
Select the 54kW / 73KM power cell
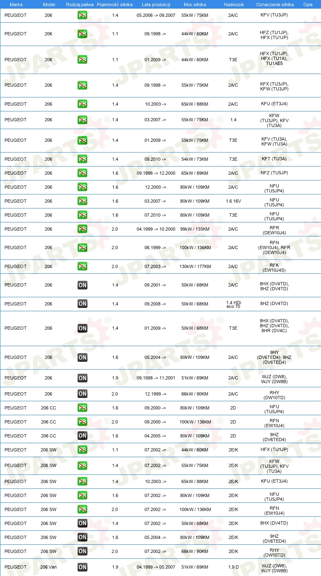(x=195, y=159)
